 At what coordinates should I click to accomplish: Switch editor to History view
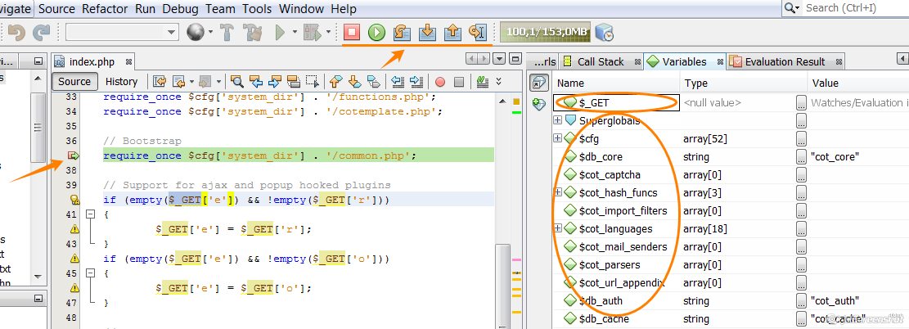121,81
